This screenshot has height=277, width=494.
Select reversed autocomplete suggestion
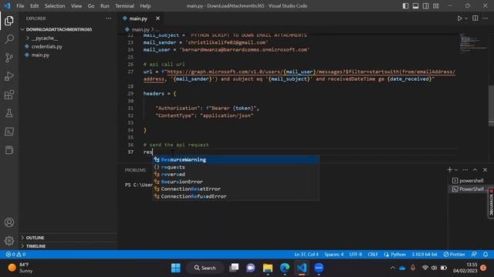coord(236,175)
